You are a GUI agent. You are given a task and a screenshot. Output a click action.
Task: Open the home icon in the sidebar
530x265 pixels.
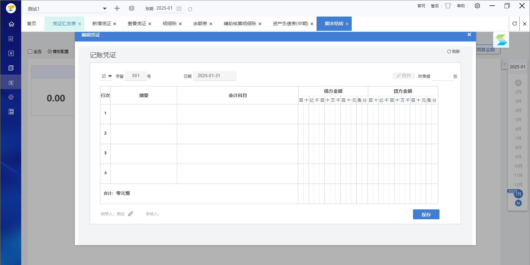tap(11, 24)
